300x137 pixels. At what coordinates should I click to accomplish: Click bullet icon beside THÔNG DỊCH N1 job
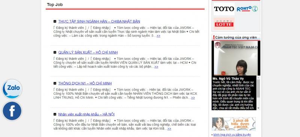click(55, 83)
